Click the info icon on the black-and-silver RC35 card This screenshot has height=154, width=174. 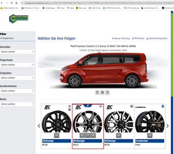tap(132, 106)
